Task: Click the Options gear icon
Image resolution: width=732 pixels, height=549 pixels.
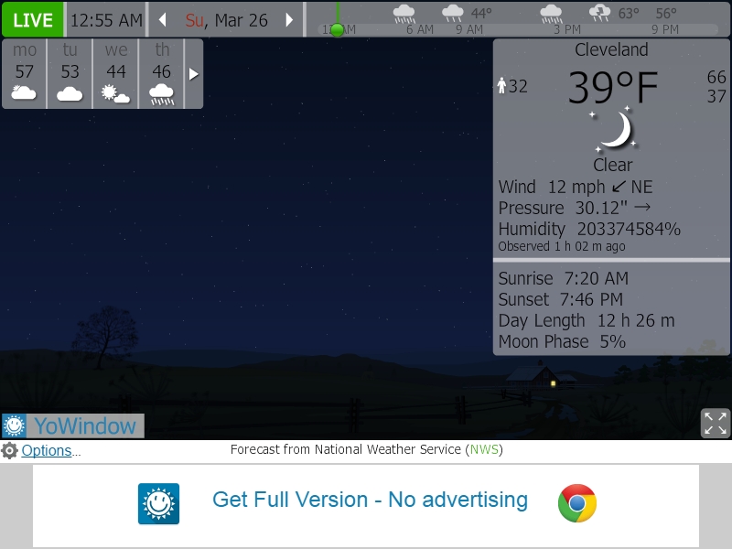Action: [9, 450]
